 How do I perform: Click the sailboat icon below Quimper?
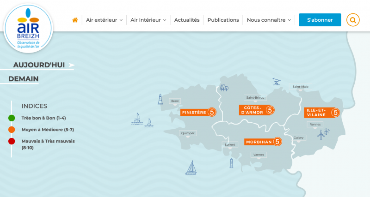(191, 168)
